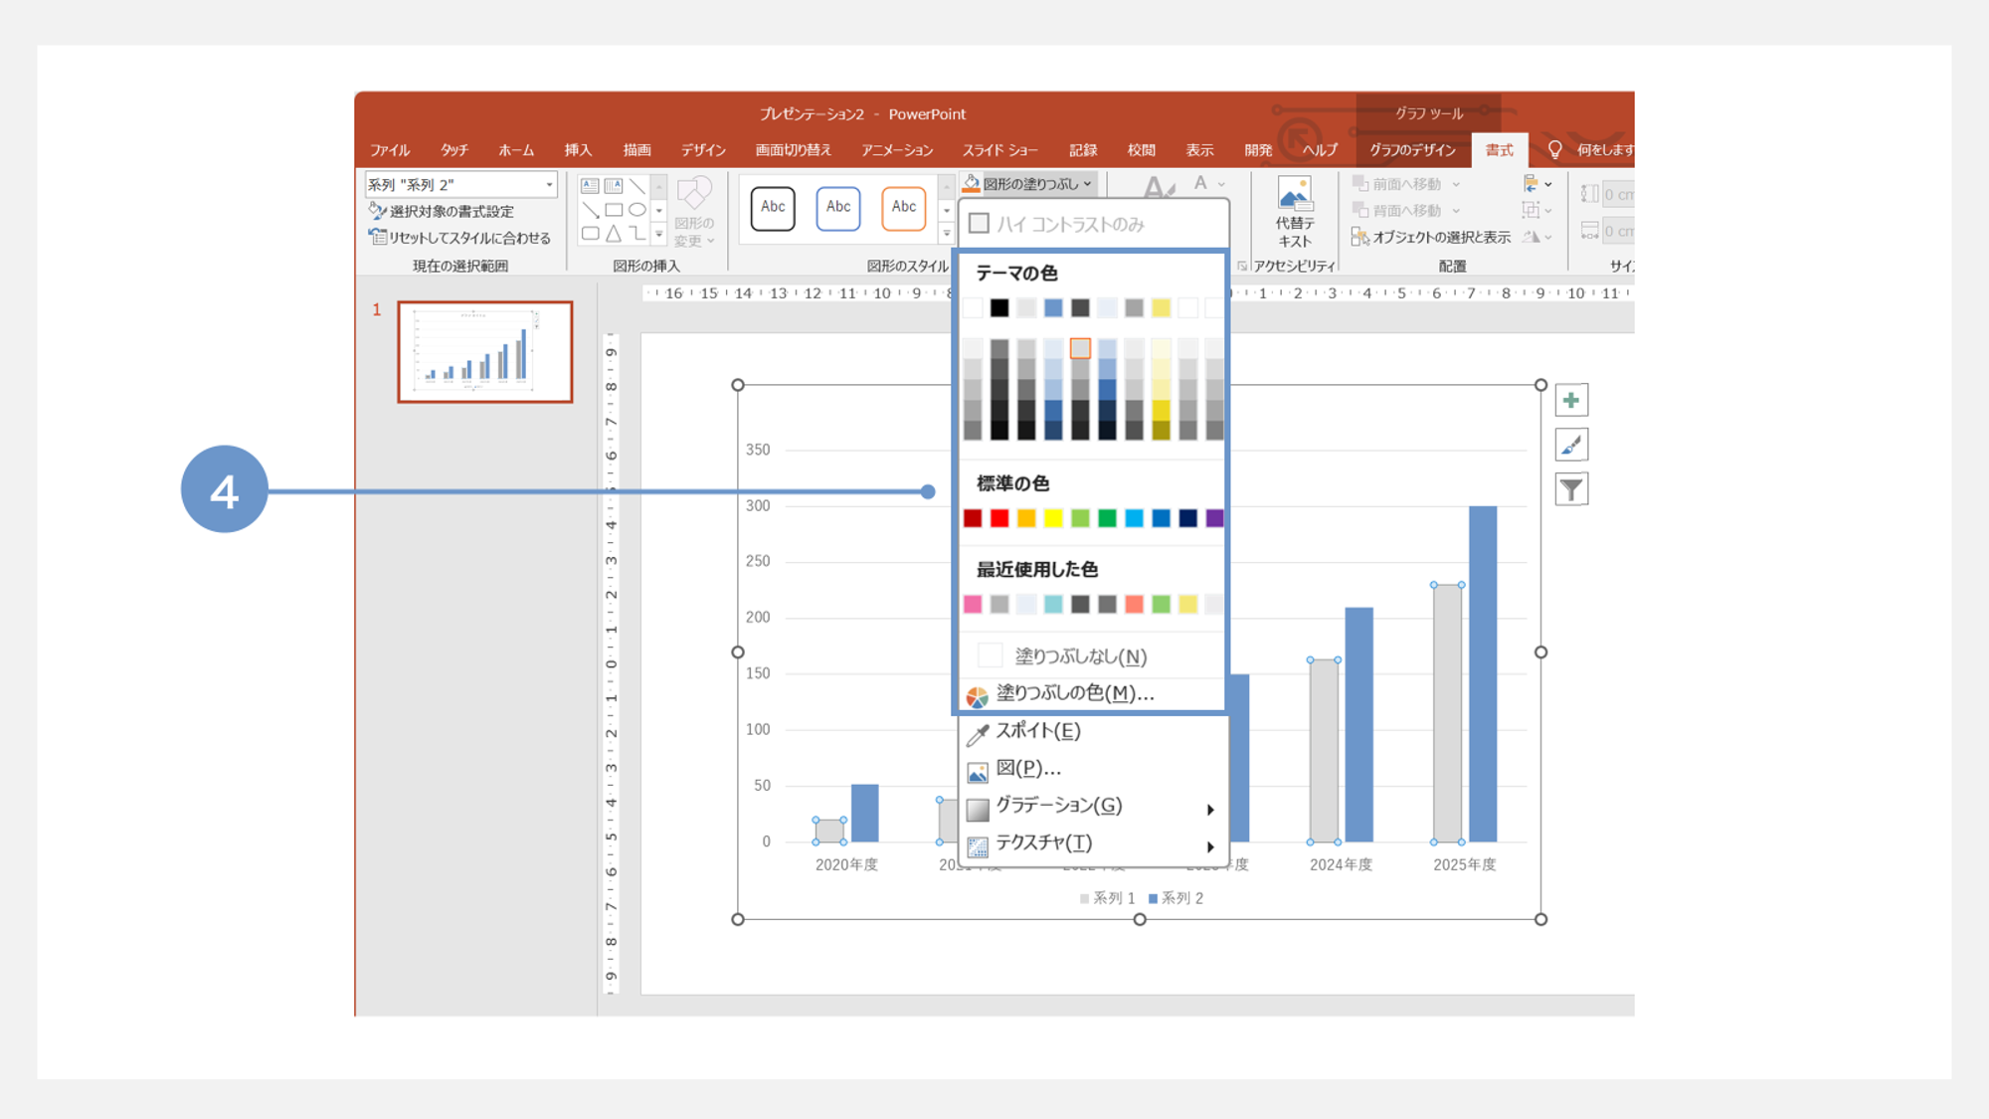Click the color wheel More Fill Colors icon

(x=978, y=696)
